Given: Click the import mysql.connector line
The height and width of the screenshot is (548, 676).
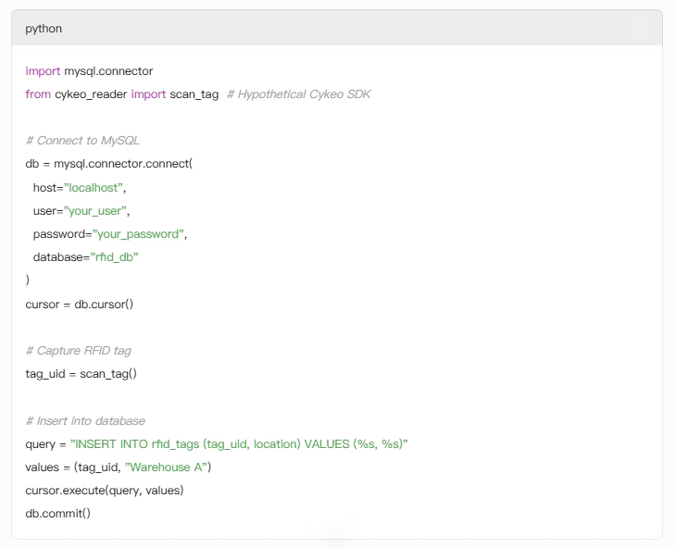Looking at the screenshot, I should [89, 71].
